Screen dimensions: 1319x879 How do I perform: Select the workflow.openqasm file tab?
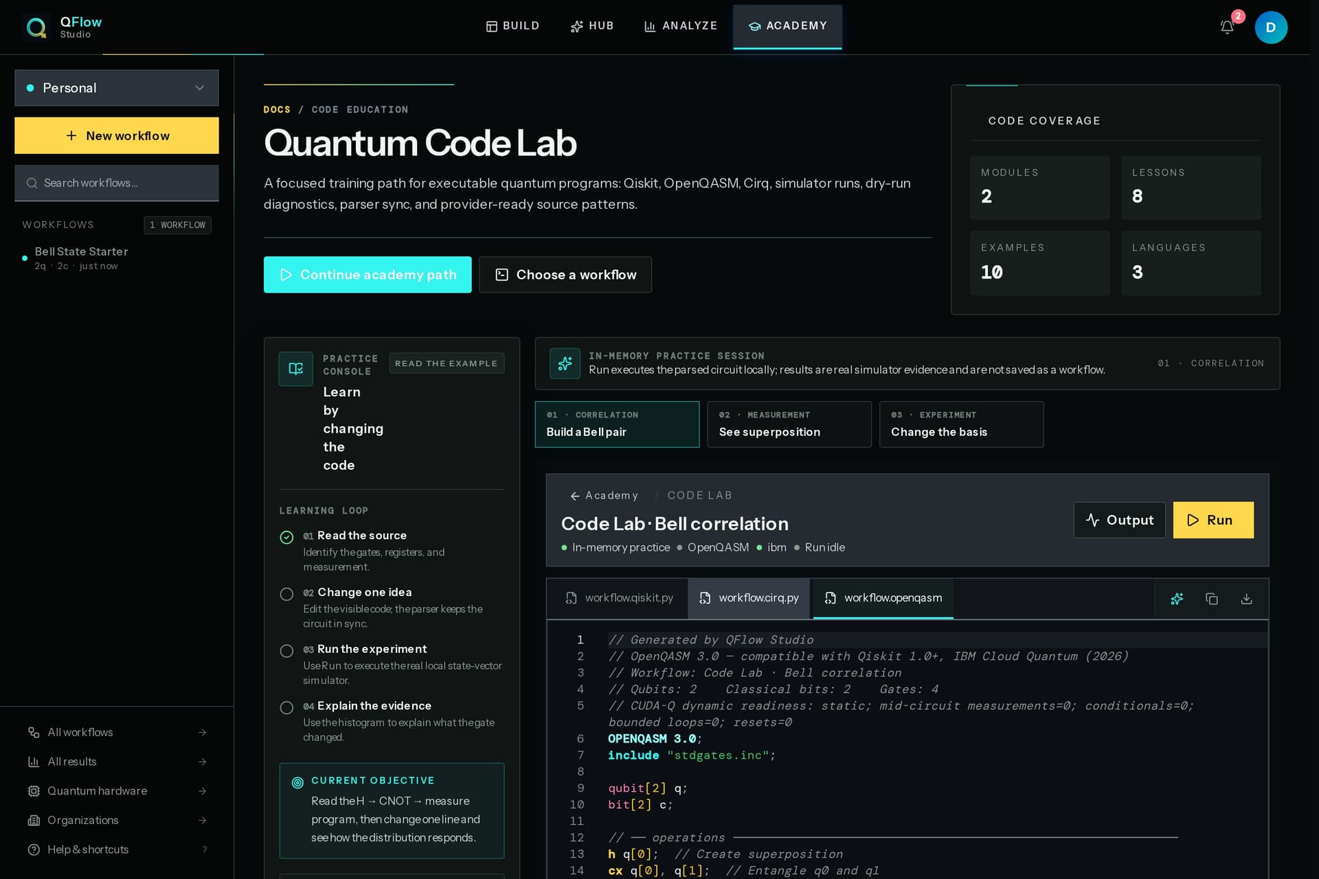click(883, 598)
